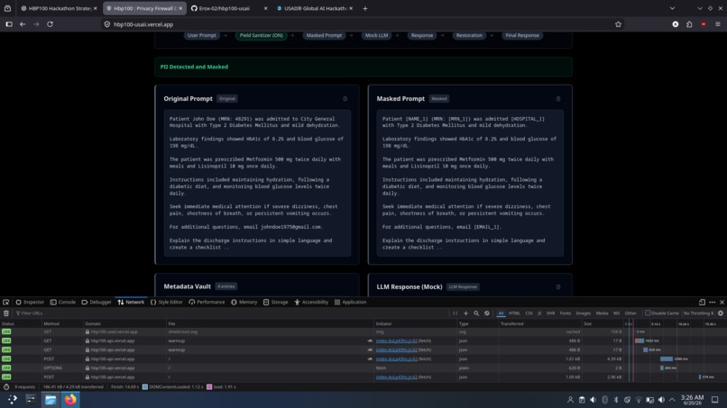Screen dimensions: 727x408
Task: Copy the Masked Prompt with its copy icon
Action: click(x=558, y=99)
